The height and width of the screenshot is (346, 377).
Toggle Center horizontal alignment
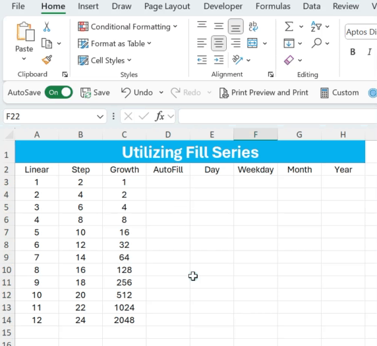(219, 43)
